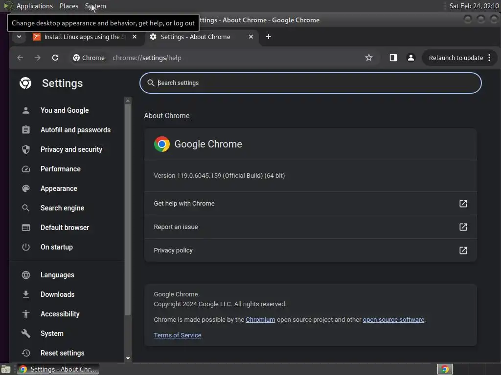The height and width of the screenshot is (375, 501).
Task: Click the Chrome logo next to Settings title
Action: pyautogui.click(x=25, y=83)
